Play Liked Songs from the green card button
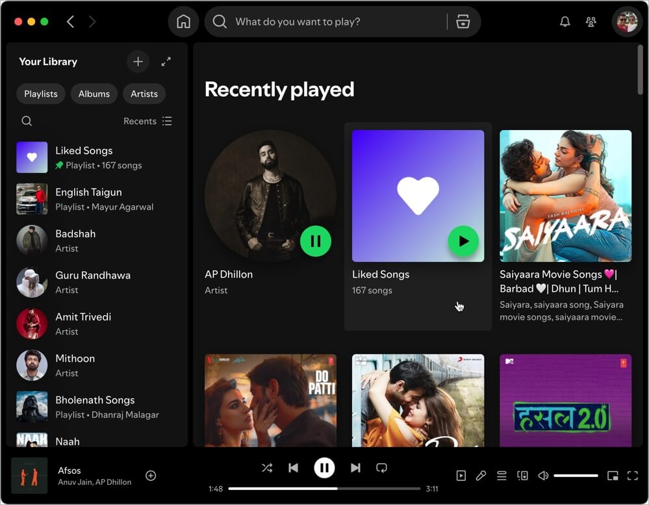 click(x=463, y=241)
